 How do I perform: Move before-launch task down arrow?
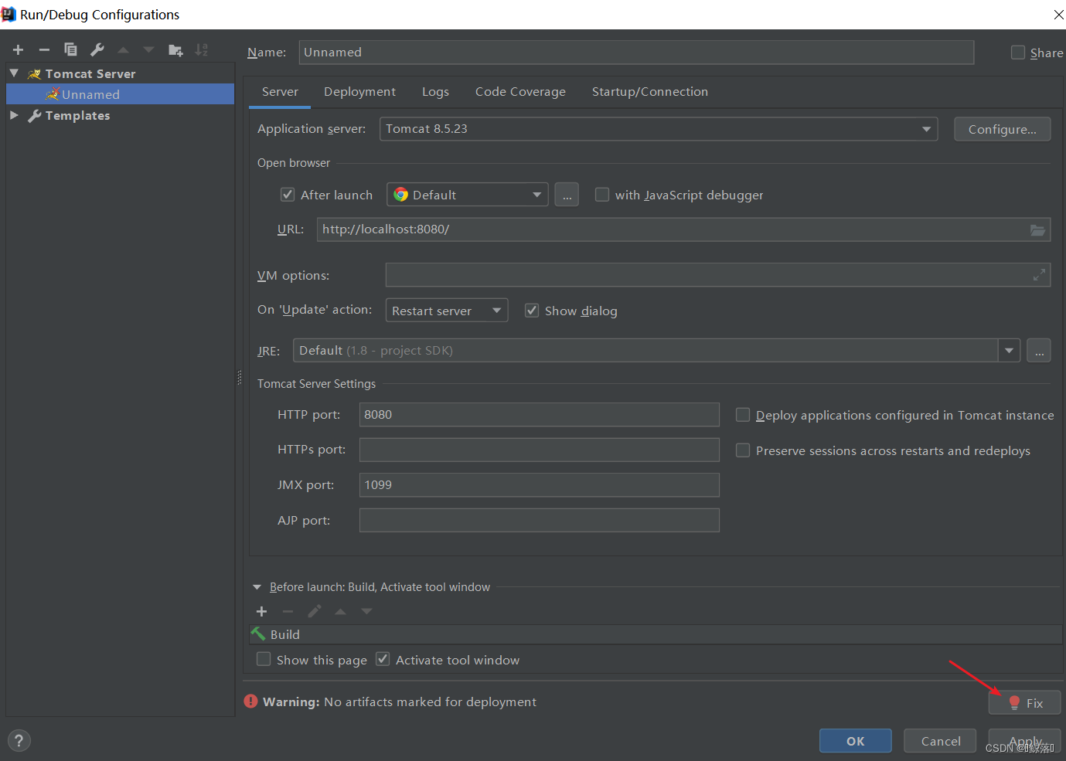367,612
